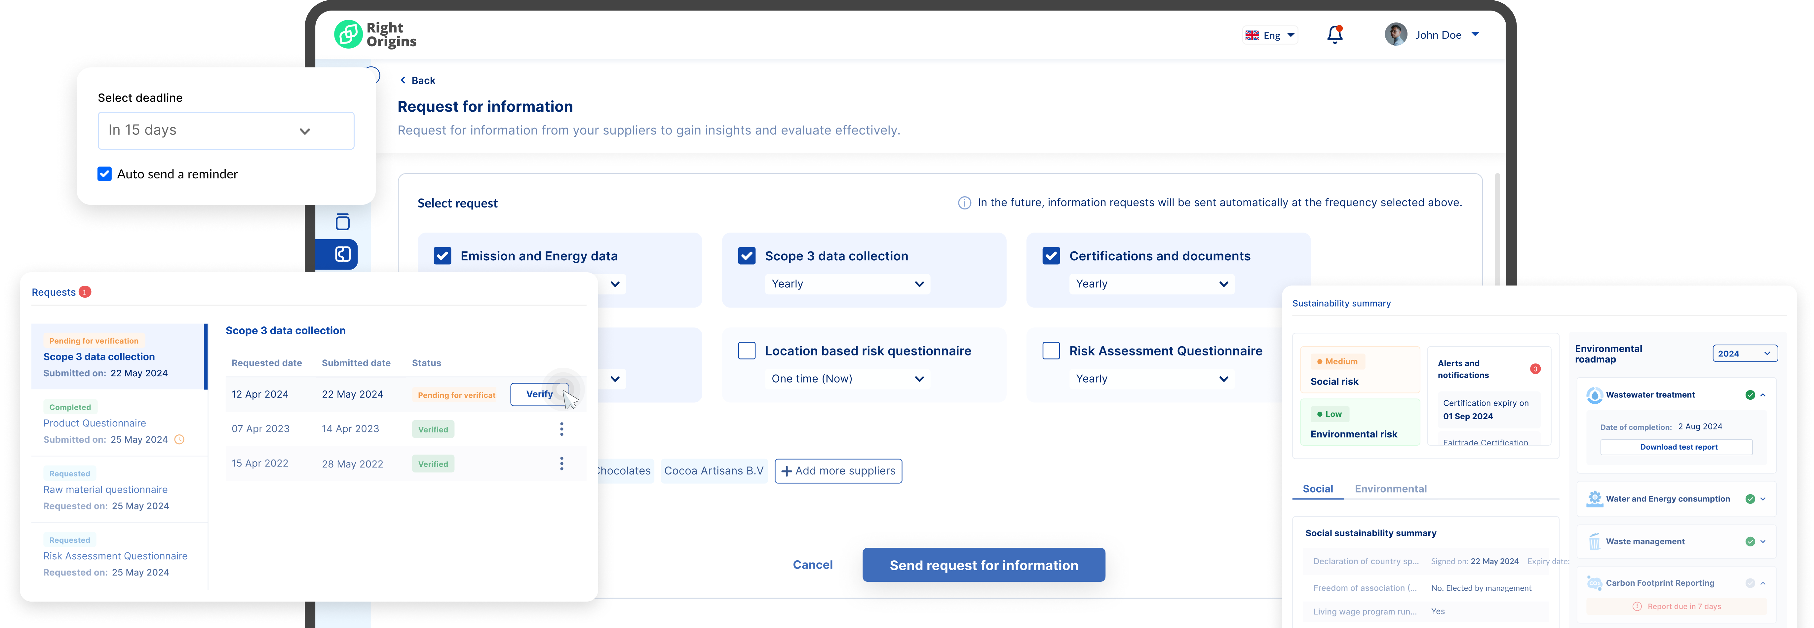Open the Eng language dropdown

[x=1271, y=35]
